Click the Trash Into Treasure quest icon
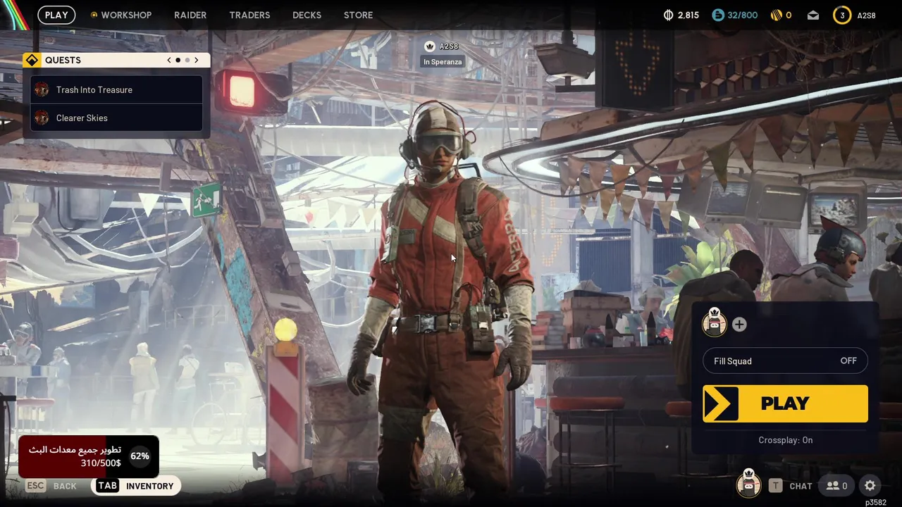 click(42, 89)
